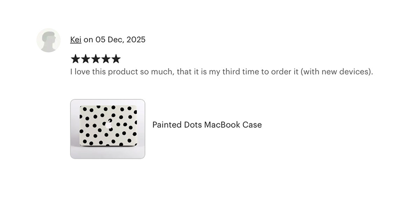
Task: Click the first rating star
Action: point(75,59)
